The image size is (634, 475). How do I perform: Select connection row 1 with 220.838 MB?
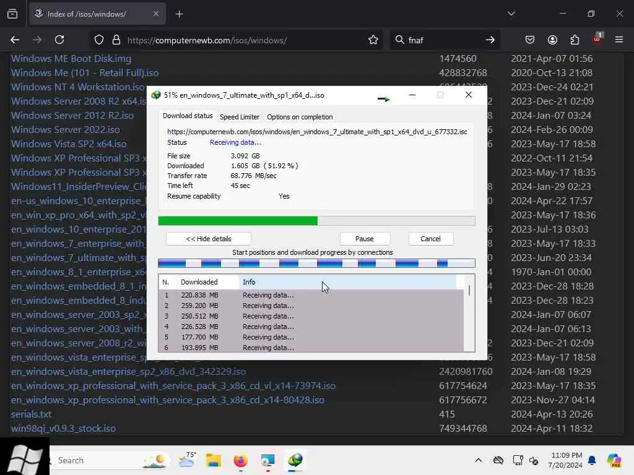pyautogui.click(x=311, y=295)
